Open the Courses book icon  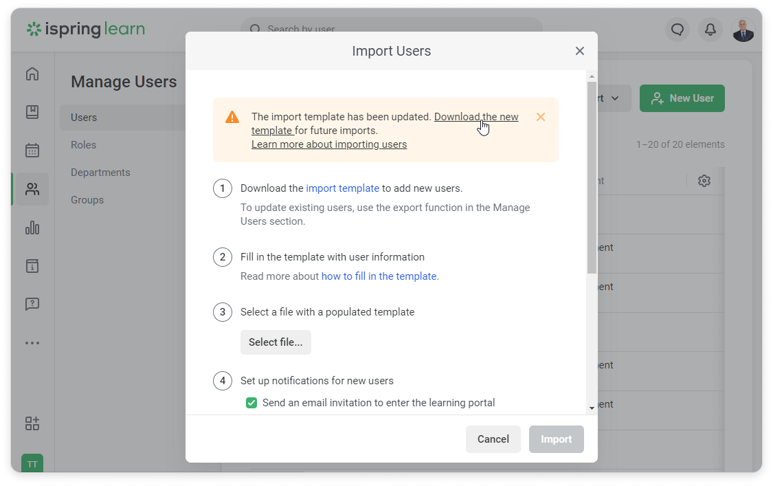point(32,112)
